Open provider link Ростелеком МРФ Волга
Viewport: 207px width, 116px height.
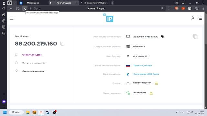click(x=146, y=74)
